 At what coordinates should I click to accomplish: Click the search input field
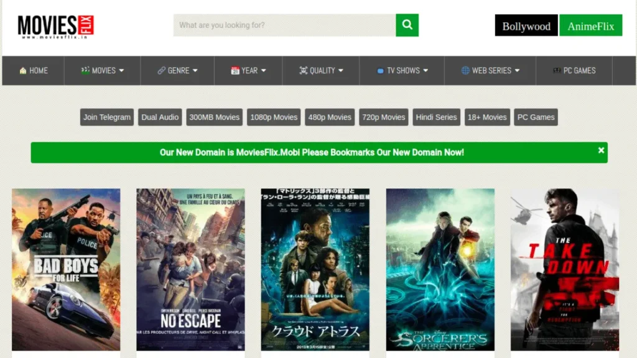point(285,25)
